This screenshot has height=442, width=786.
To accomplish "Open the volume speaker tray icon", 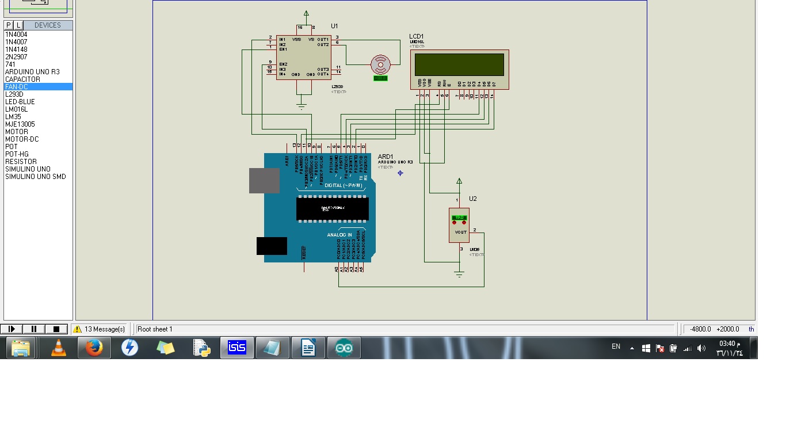I will [x=701, y=348].
